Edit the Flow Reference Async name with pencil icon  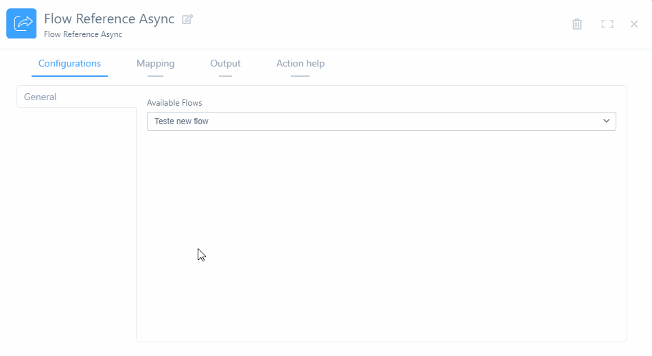click(187, 19)
